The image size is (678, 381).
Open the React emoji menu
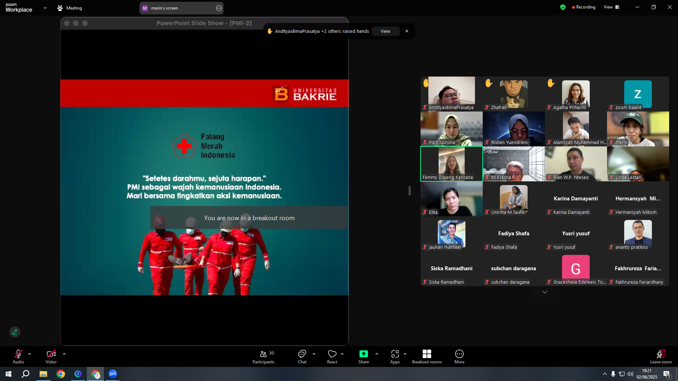(x=332, y=356)
